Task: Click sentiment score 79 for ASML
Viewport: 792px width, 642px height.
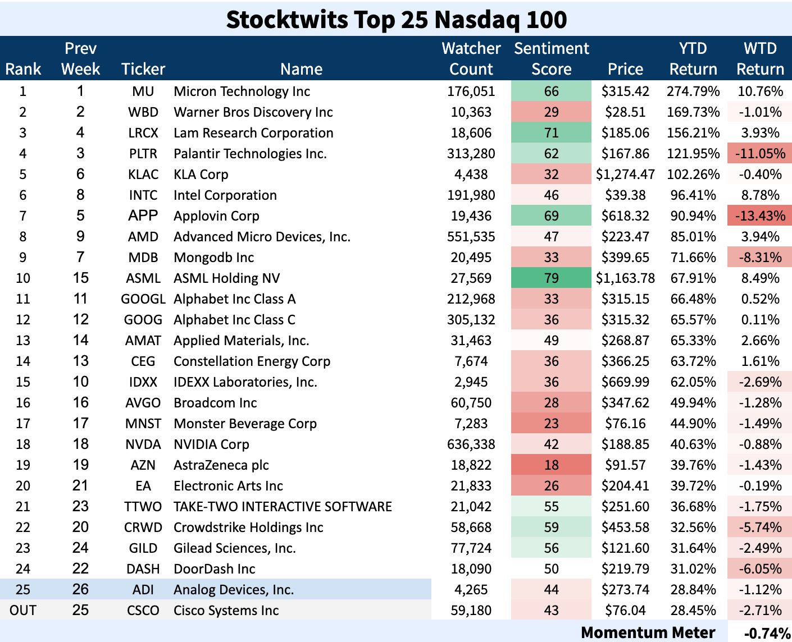Action: (552, 278)
